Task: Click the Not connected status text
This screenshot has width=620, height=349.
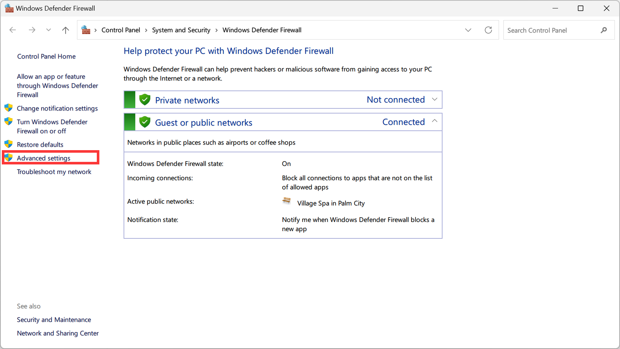Action: pos(396,100)
